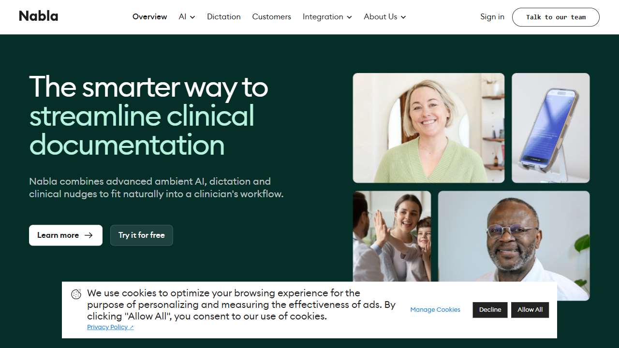This screenshot has width=619, height=348.
Task: Click the Try it for free button
Action: (142, 235)
